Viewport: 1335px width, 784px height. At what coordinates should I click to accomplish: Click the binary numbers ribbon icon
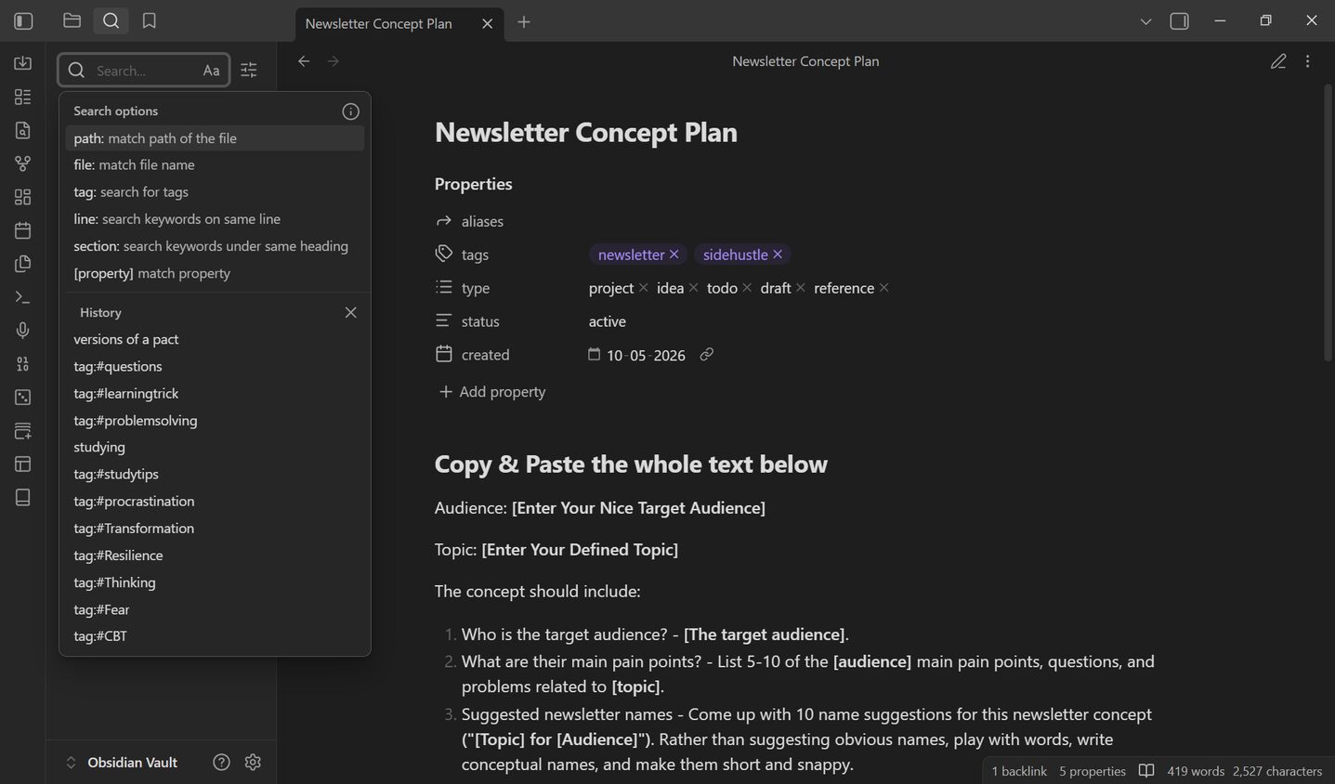[23, 364]
